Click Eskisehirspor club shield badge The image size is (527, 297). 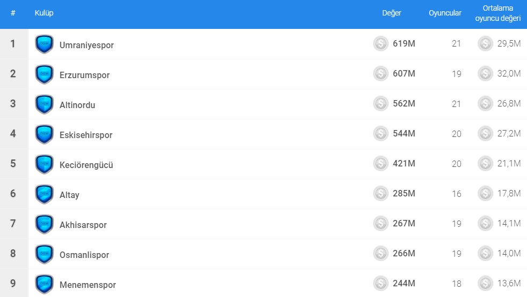click(44, 134)
